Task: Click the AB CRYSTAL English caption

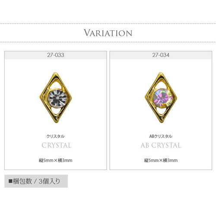Action: tap(161, 145)
